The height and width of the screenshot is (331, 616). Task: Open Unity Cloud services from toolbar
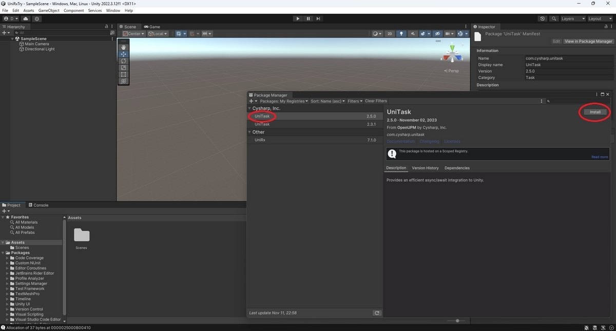pos(25,18)
